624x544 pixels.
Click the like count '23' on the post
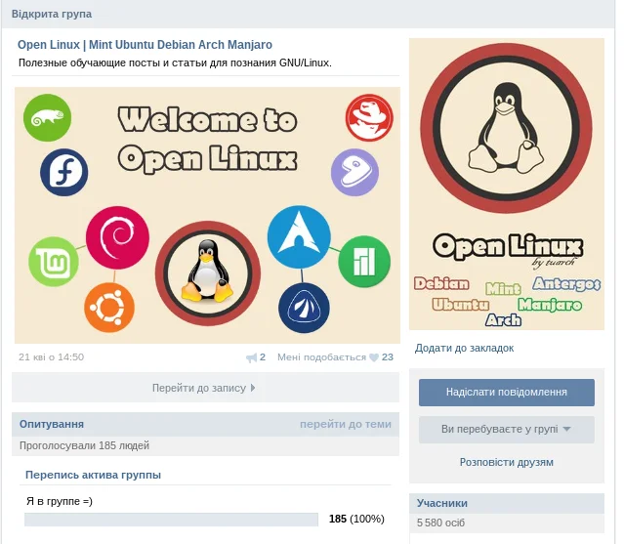point(388,356)
